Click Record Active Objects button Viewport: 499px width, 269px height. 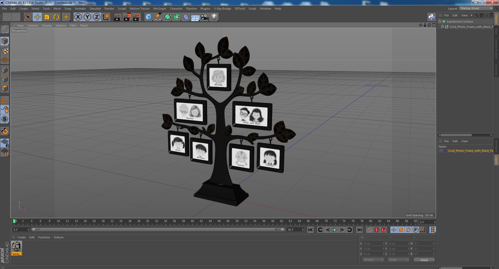pos(369,230)
